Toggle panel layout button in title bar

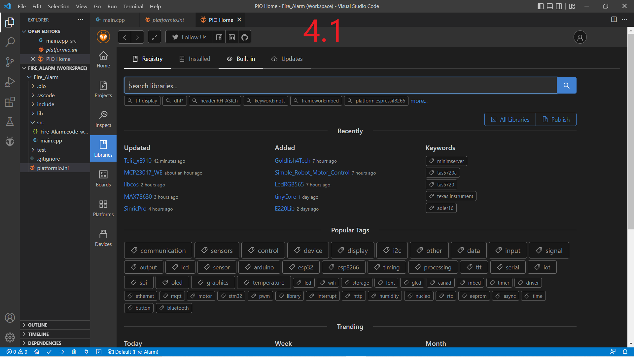550,6
